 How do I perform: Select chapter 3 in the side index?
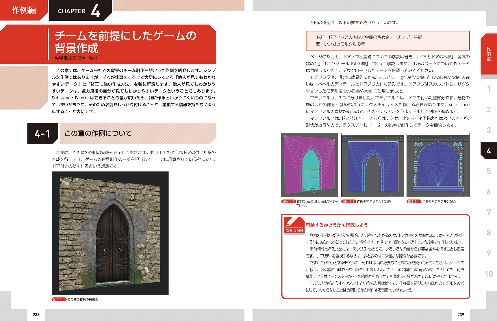click(x=489, y=130)
